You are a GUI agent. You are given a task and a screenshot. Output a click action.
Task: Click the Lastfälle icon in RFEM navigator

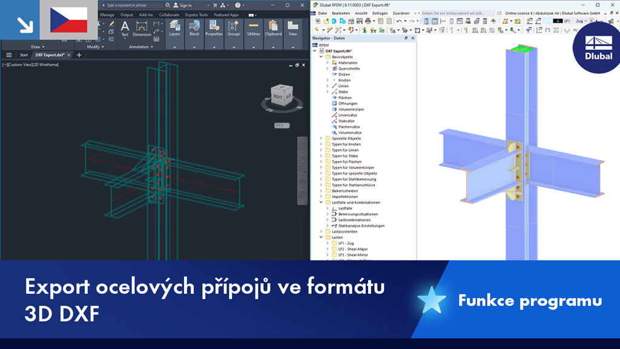(334, 208)
